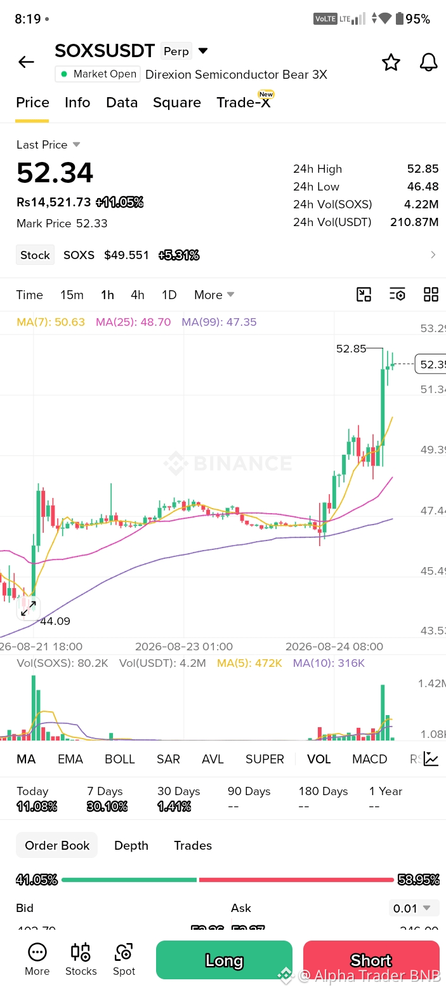Screen dimensions: 446x992
Task: Toggle the MACD indicator
Action: (x=369, y=759)
